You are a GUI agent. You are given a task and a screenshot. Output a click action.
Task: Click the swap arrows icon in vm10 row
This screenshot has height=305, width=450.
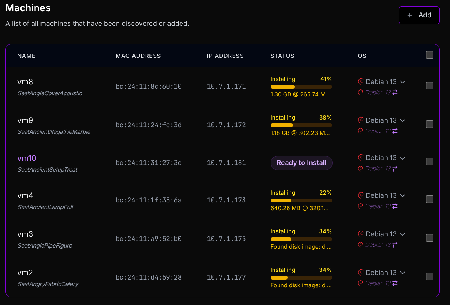[x=395, y=169]
